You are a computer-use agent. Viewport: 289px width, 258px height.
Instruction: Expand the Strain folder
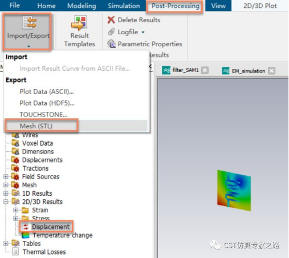point(16,210)
